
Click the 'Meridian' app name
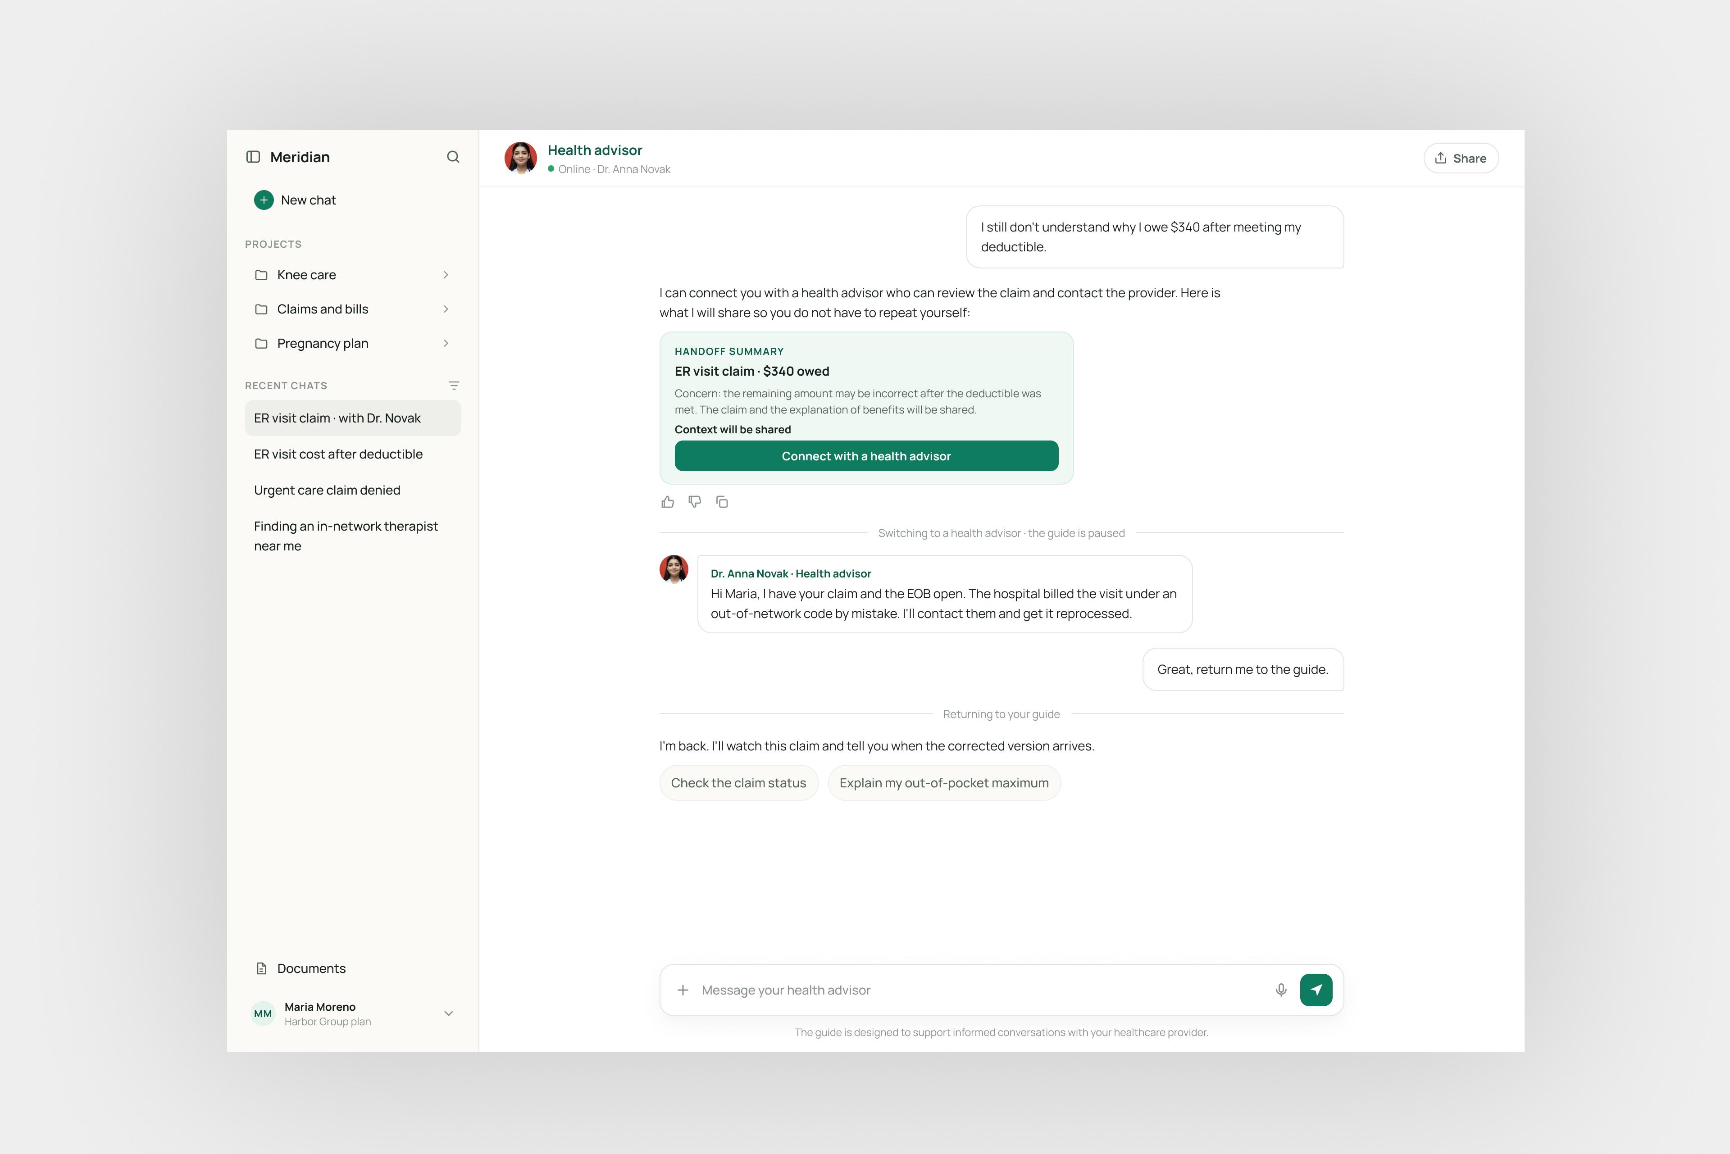(x=300, y=157)
